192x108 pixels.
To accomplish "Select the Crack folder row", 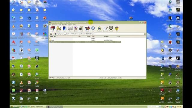I will pyautogui.click(x=85, y=40).
